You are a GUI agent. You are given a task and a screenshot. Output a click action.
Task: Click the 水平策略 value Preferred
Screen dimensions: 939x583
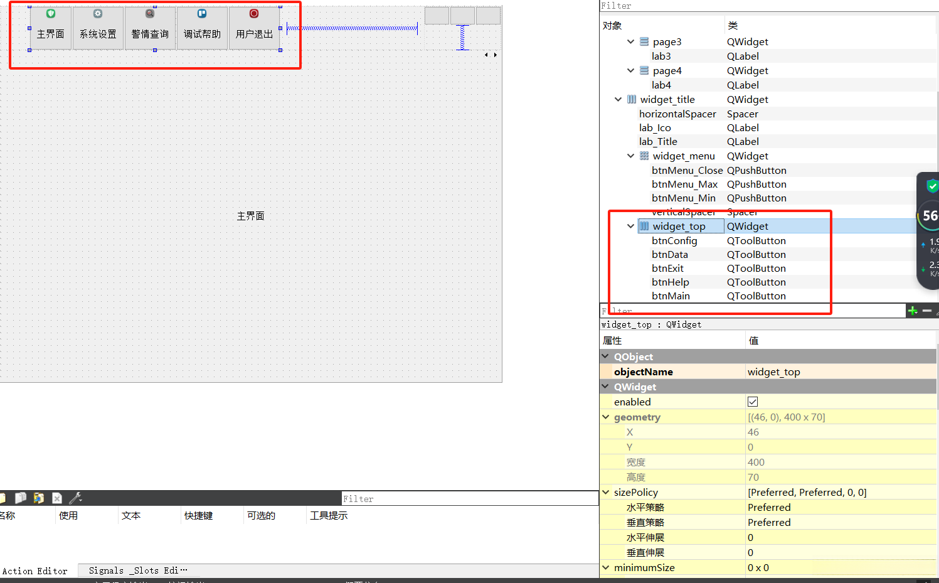click(x=841, y=507)
